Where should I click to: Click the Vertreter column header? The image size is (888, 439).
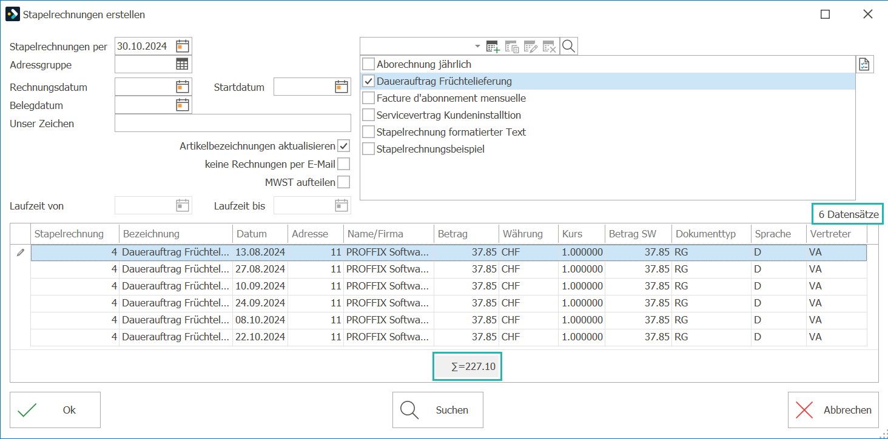[836, 234]
